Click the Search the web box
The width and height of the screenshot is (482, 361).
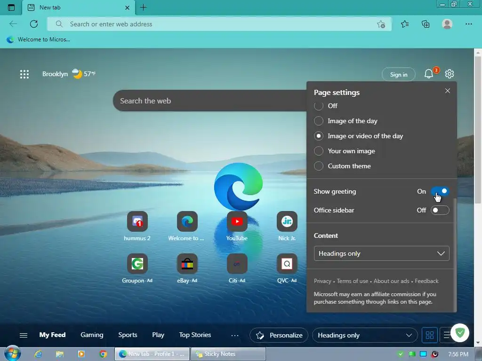pos(209,101)
